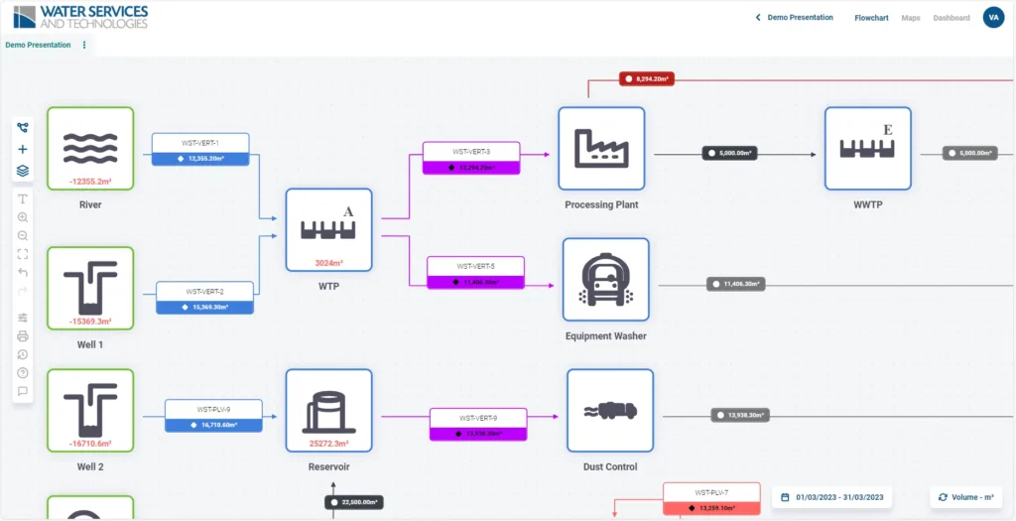This screenshot has width=1016, height=521.
Task: Open the comments speech bubble icon
Action: 23,392
